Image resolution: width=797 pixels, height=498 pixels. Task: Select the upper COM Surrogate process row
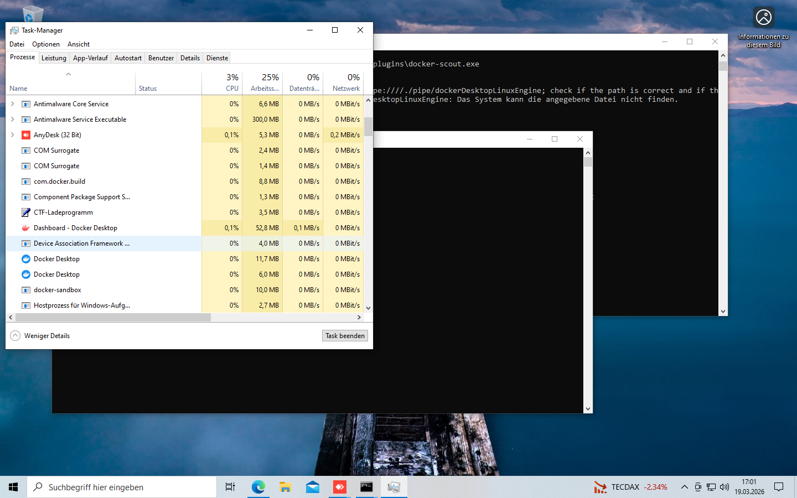185,151
